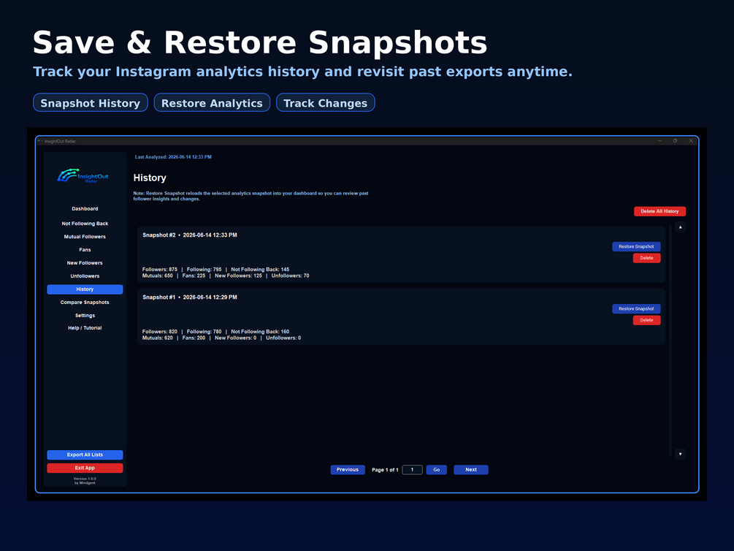Restore Snapshot #1
The image size is (734, 551).
coord(636,309)
